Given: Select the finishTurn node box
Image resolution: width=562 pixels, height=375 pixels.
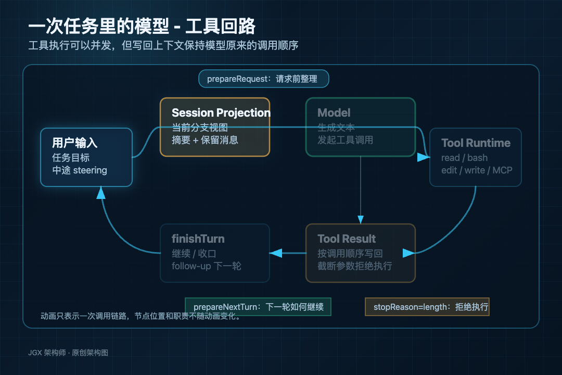Looking at the screenshot, I should pyautogui.click(x=215, y=253).
